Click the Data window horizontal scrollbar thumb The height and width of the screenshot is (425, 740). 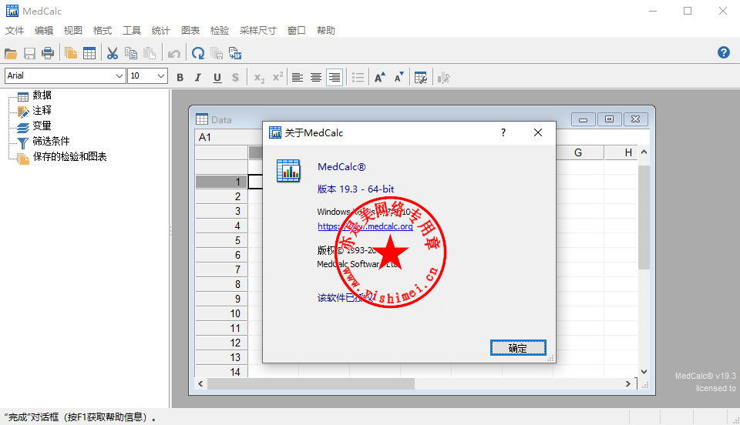pyautogui.click(x=311, y=384)
